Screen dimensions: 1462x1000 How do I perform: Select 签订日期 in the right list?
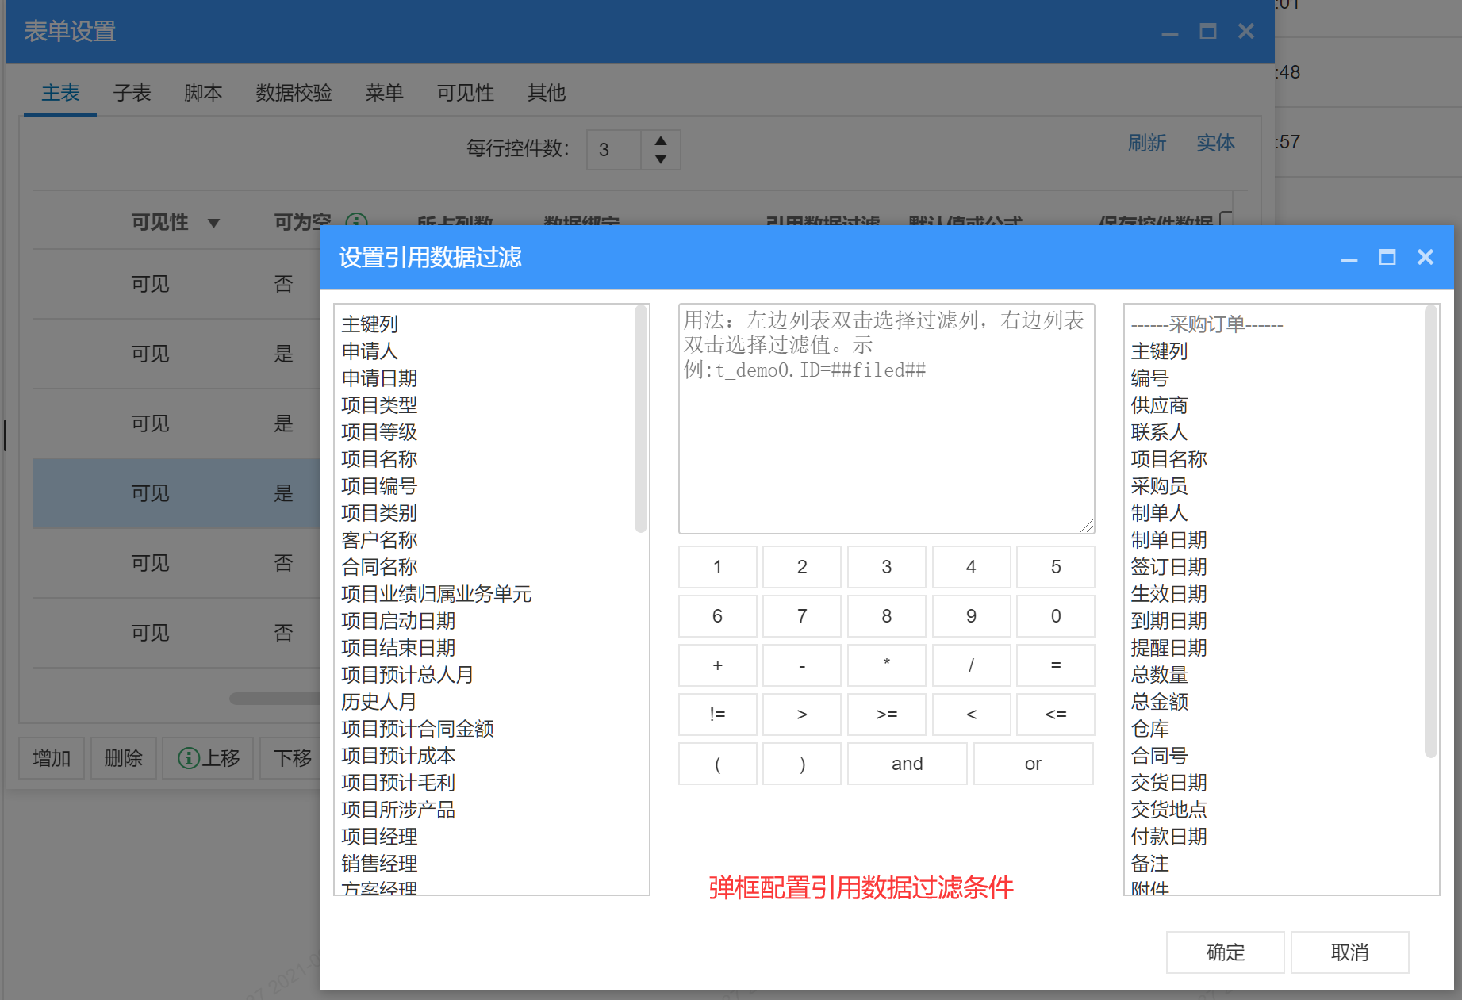pos(1168,567)
